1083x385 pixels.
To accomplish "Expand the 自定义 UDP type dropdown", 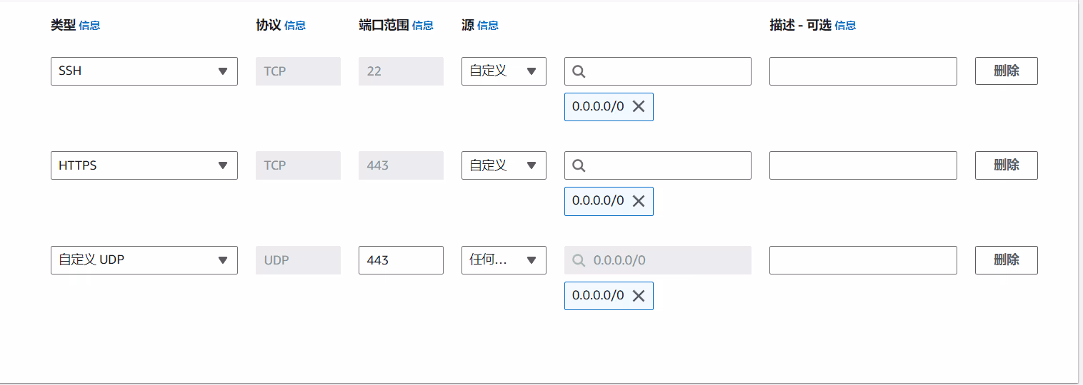I will pyautogui.click(x=144, y=260).
